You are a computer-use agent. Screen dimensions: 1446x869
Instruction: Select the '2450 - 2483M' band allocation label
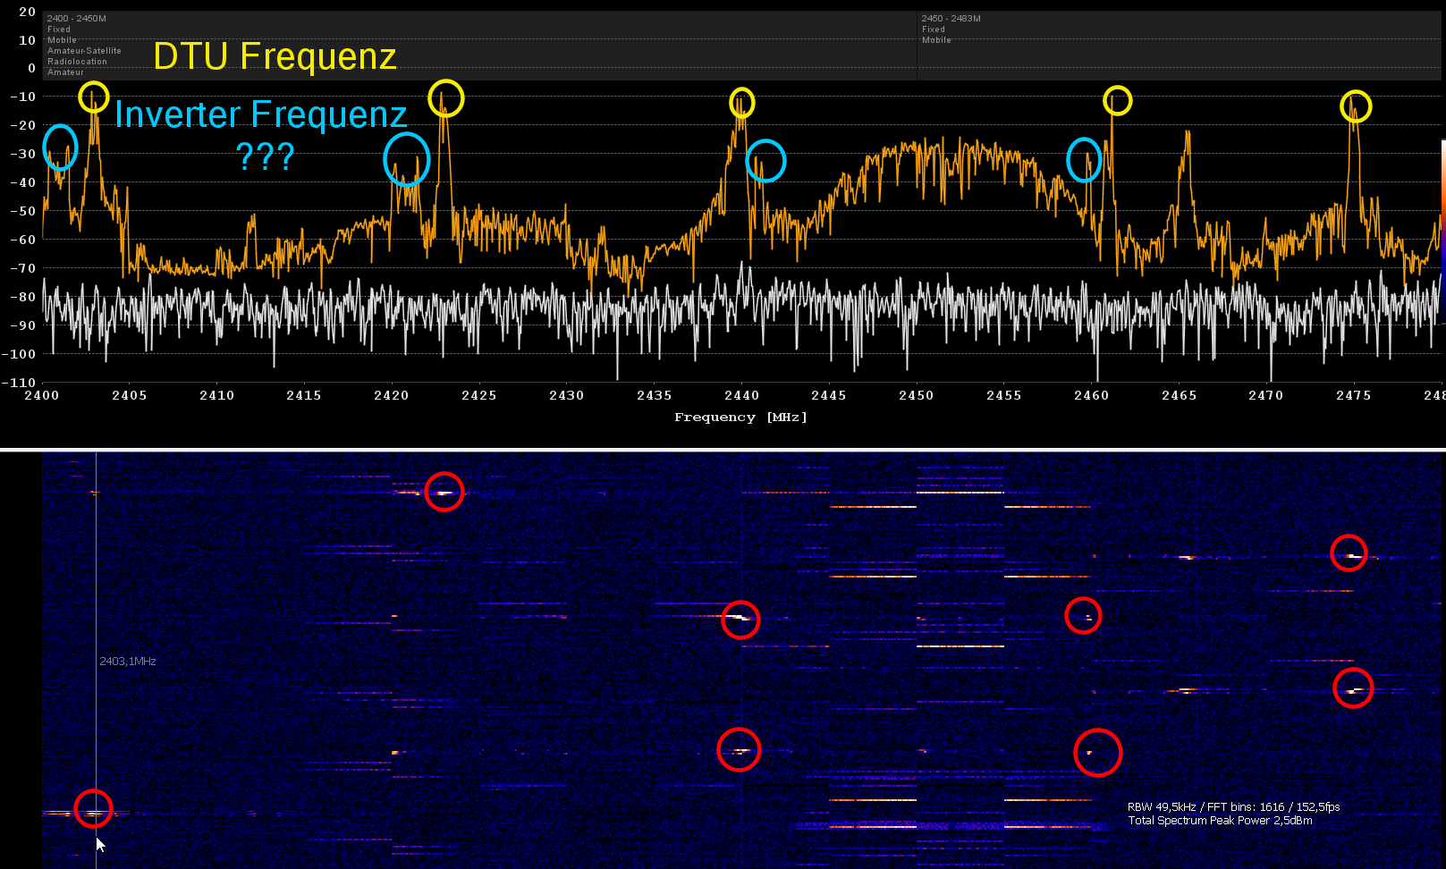click(951, 19)
